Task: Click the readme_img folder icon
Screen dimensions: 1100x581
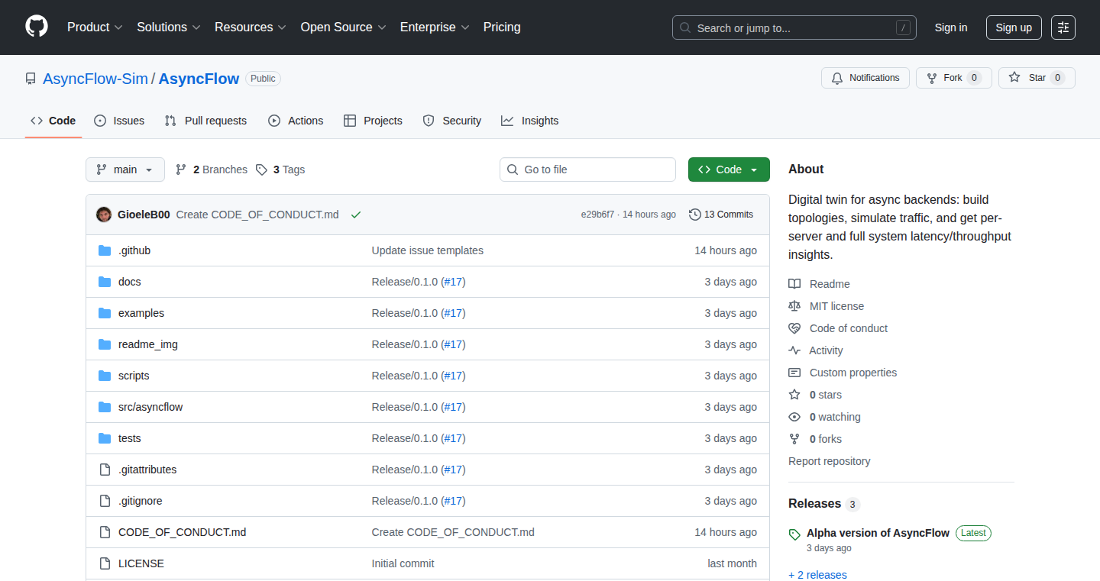Action: [x=105, y=344]
